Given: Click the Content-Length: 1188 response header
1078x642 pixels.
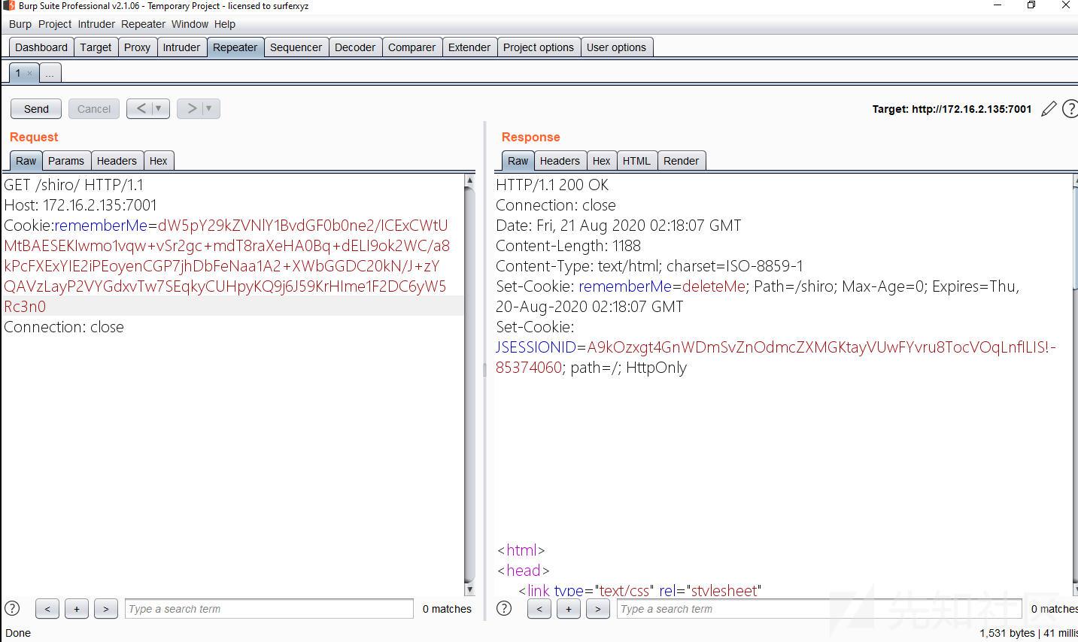Looking at the screenshot, I should pyautogui.click(x=568, y=246).
